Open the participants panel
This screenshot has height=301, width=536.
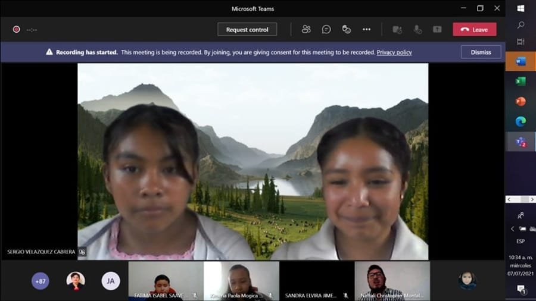pyautogui.click(x=306, y=29)
